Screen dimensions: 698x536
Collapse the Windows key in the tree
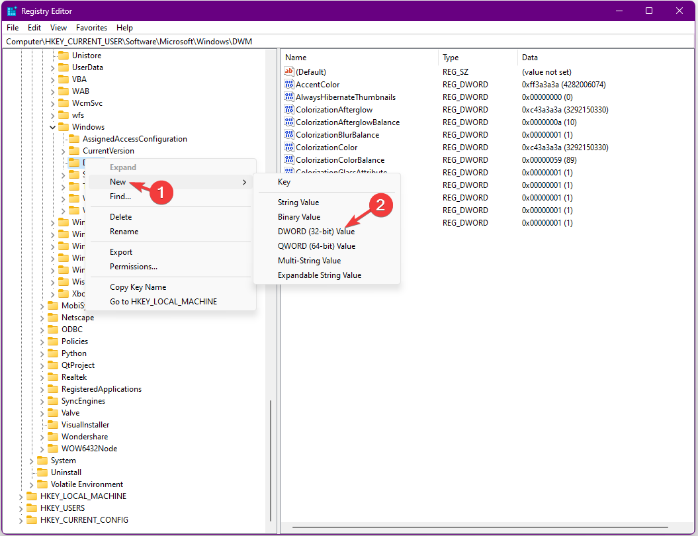coord(52,126)
